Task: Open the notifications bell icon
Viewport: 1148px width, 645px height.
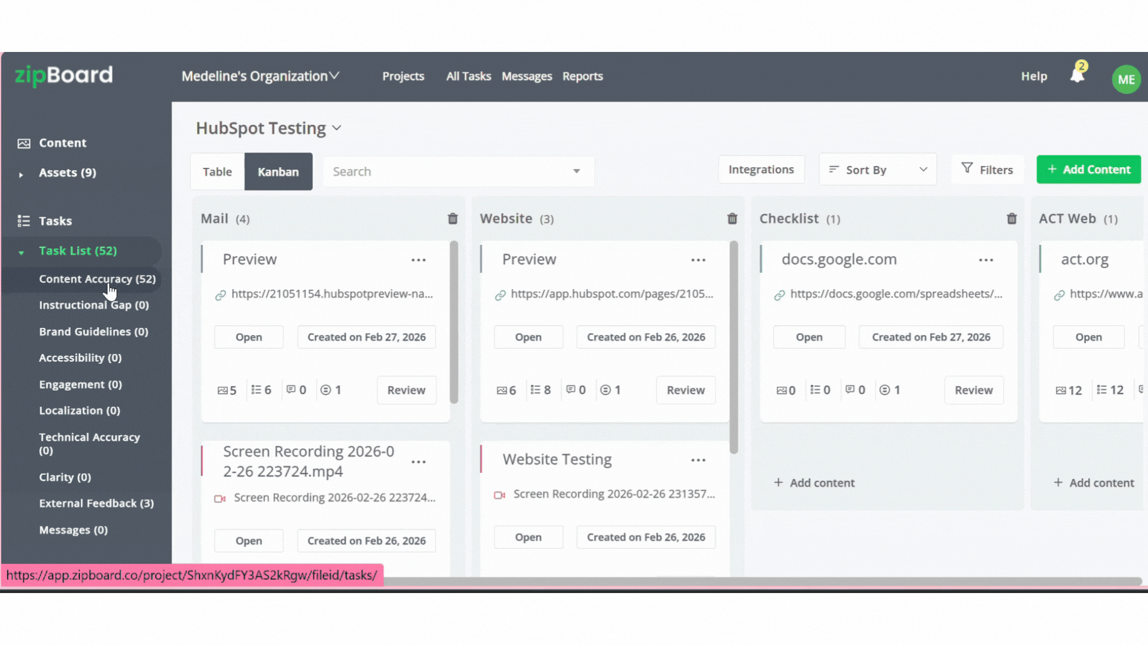Action: (x=1077, y=76)
